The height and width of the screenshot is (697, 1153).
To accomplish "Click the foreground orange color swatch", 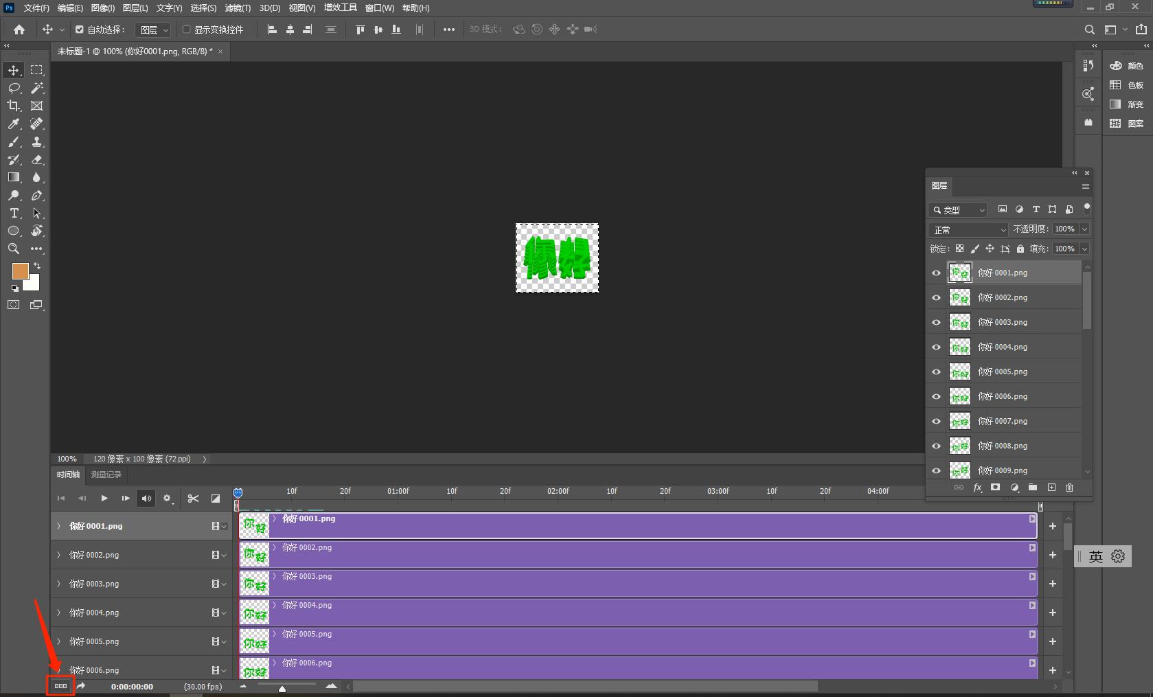I will 21,271.
